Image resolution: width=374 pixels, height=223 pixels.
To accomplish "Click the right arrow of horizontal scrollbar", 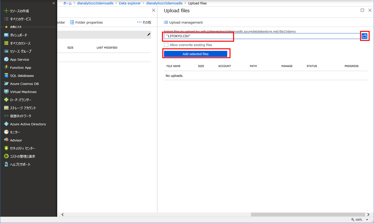I will click(x=368, y=214).
